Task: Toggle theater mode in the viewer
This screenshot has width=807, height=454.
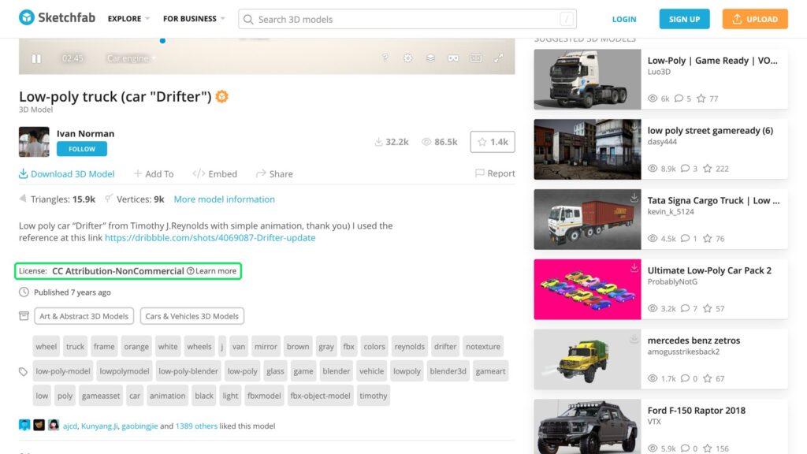Action: (476, 58)
